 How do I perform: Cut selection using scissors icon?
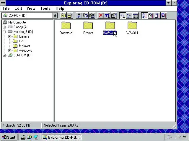click(79, 16)
